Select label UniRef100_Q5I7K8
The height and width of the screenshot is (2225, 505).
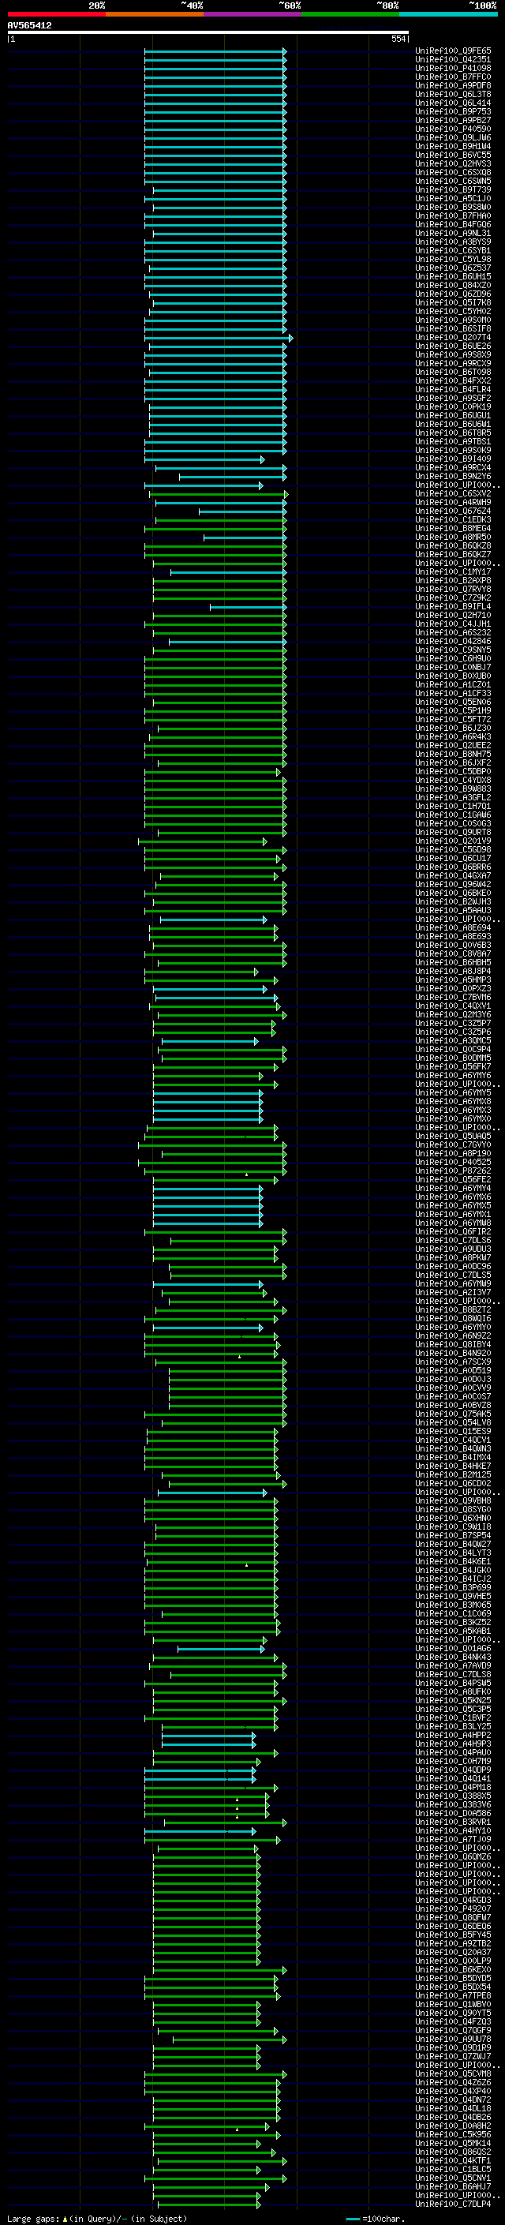click(452, 302)
